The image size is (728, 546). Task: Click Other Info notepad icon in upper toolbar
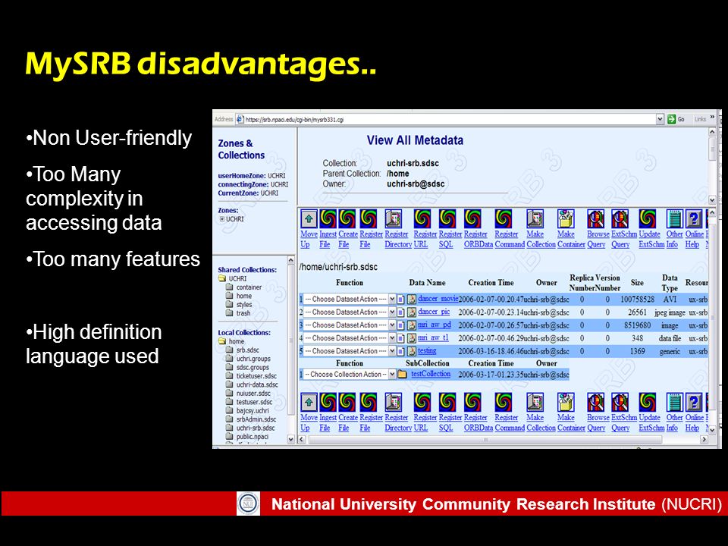coord(674,218)
